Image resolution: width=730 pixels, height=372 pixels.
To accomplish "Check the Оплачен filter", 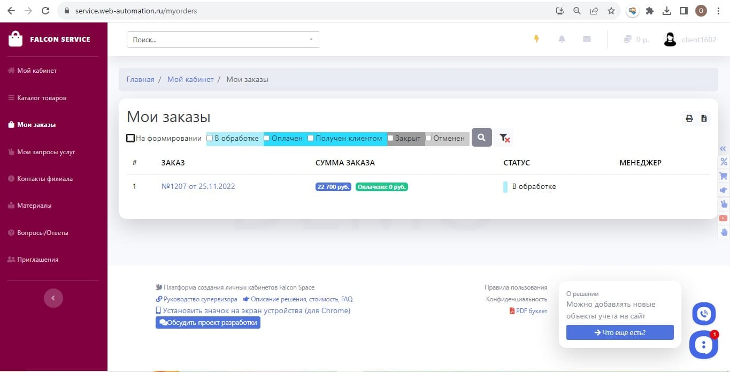I will click(267, 138).
